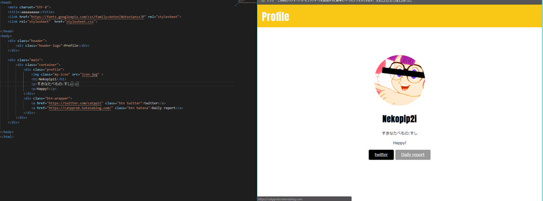
Task: Click the round profile avatar image
Action: tap(400, 80)
